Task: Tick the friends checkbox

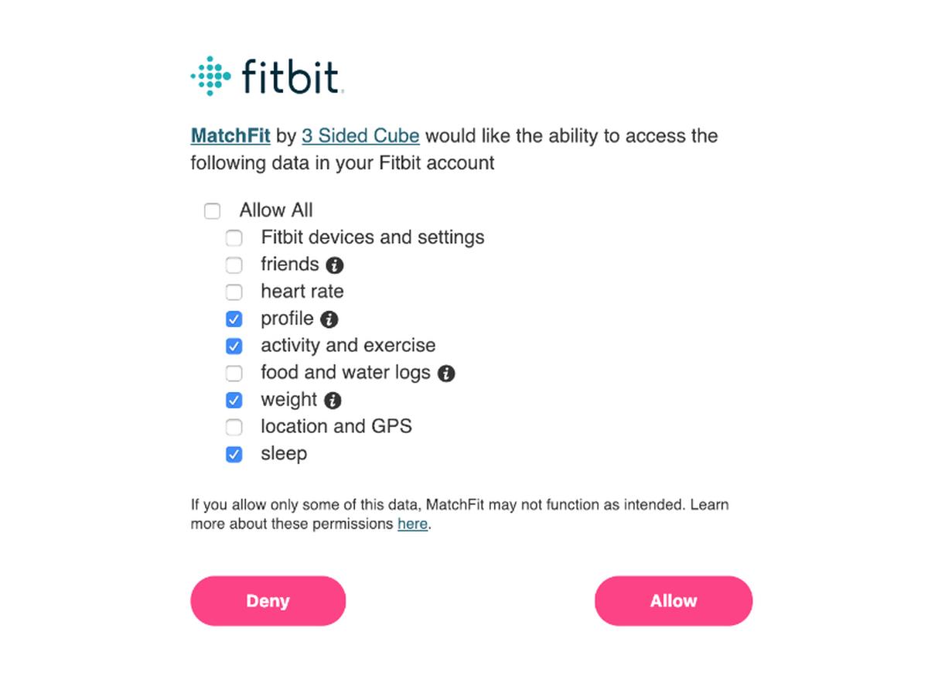Action: coord(234,265)
